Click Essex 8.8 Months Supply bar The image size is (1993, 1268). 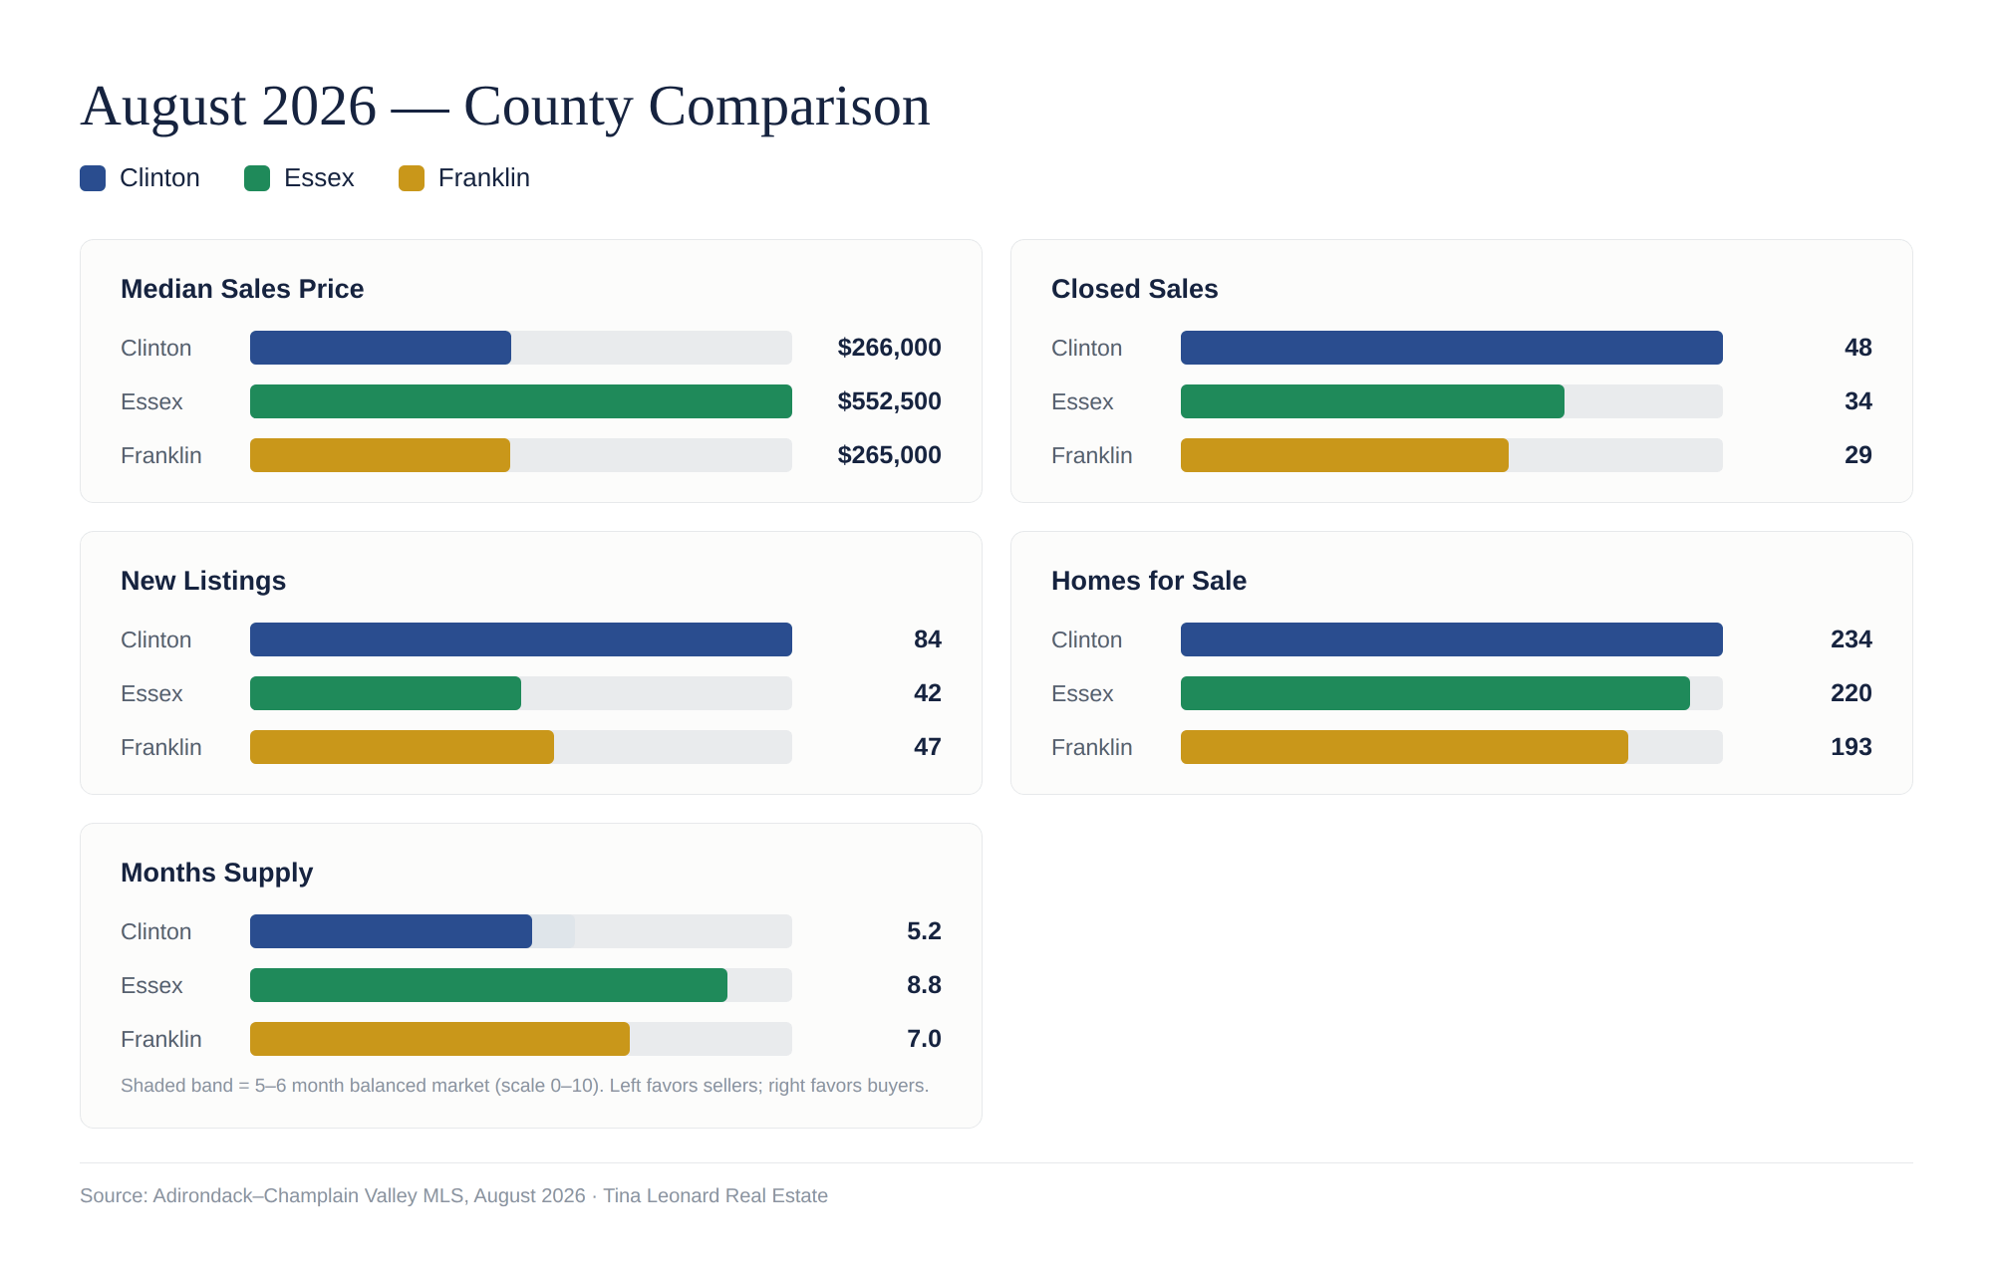(x=488, y=985)
